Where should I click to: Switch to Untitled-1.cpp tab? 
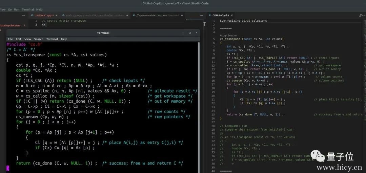tap(42, 16)
